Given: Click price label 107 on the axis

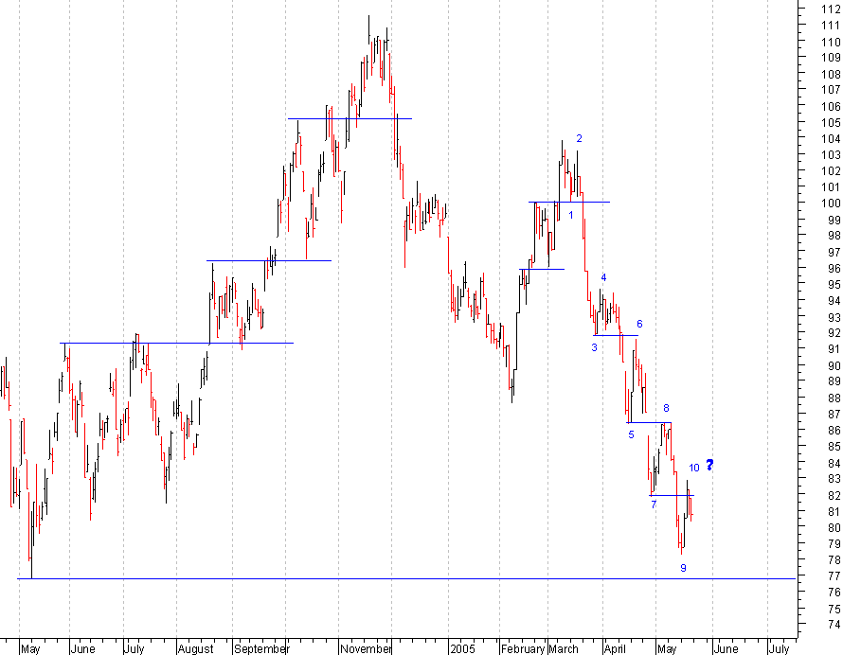Looking at the screenshot, I should (x=831, y=90).
